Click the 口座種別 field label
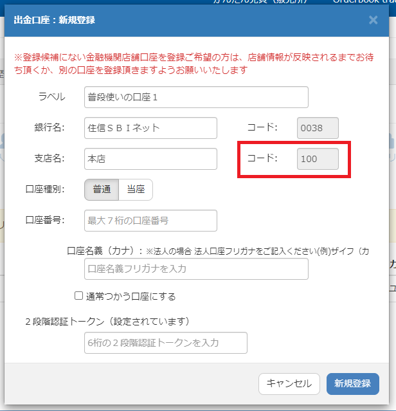Image resolution: width=396 pixels, height=411 pixels. 45,189
